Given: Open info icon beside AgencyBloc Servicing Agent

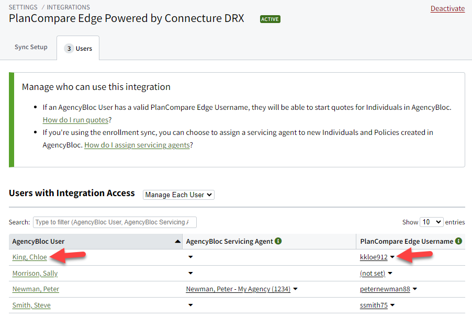Looking at the screenshot, I should click(x=278, y=241).
